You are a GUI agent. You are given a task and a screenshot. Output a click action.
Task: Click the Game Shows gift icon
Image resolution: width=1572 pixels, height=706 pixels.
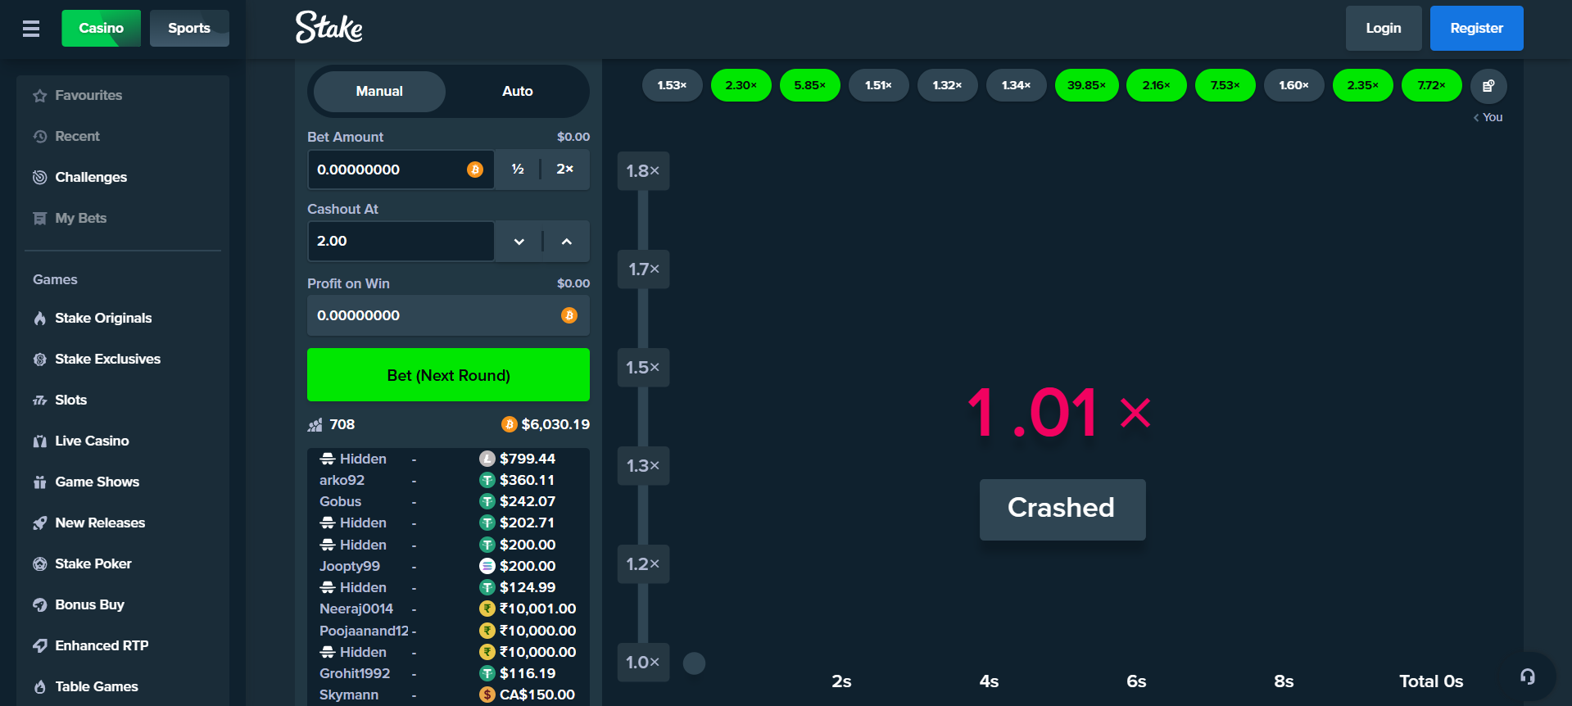click(39, 482)
